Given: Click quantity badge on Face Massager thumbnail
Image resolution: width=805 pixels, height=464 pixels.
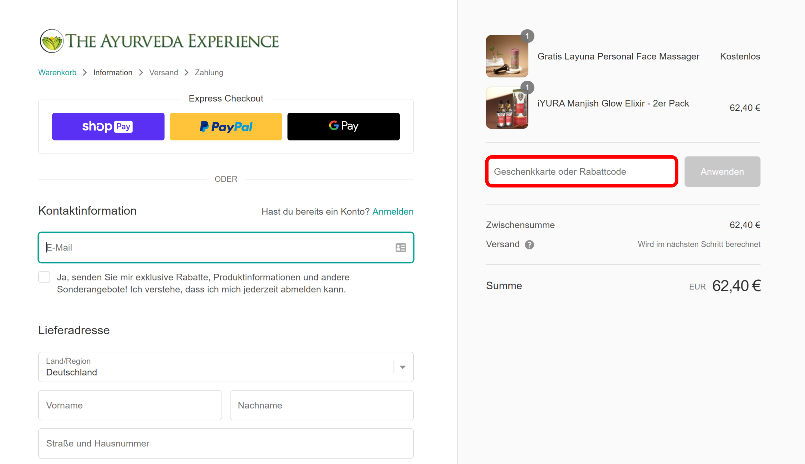Looking at the screenshot, I should [527, 36].
